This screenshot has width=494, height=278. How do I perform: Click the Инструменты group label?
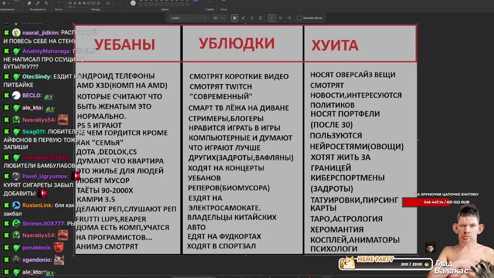[x=38, y=9]
